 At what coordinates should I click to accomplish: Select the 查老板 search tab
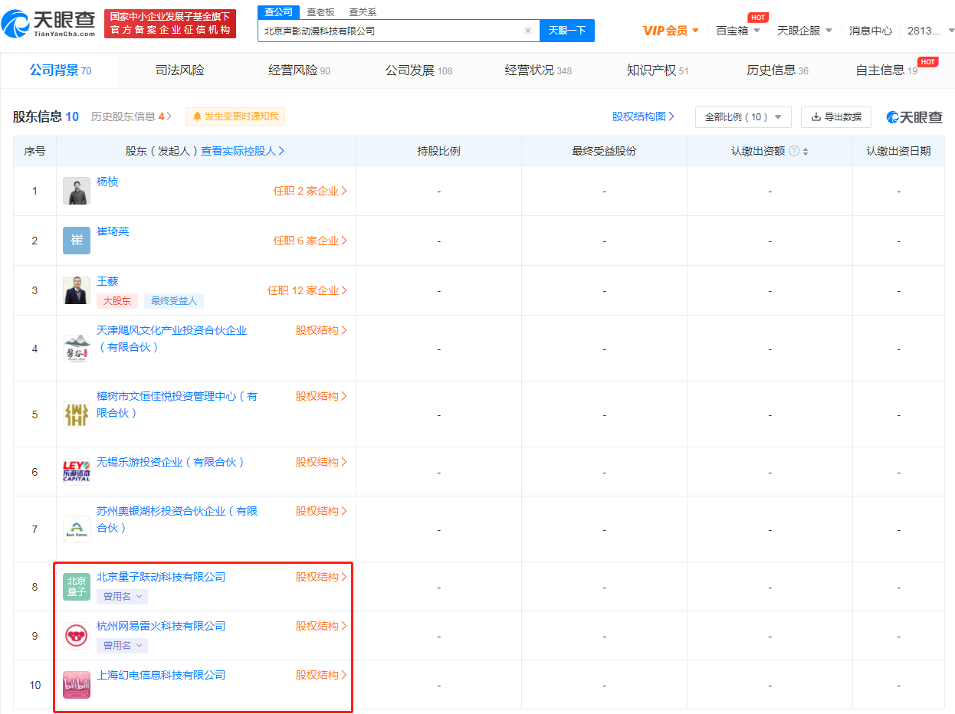click(x=321, y=12)
